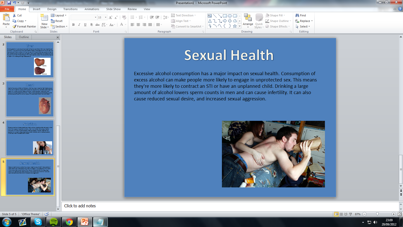The height and width of the screenshot is (227, 403).
Task: Switch to Slide Sorter view
Action: pos(341,214)
